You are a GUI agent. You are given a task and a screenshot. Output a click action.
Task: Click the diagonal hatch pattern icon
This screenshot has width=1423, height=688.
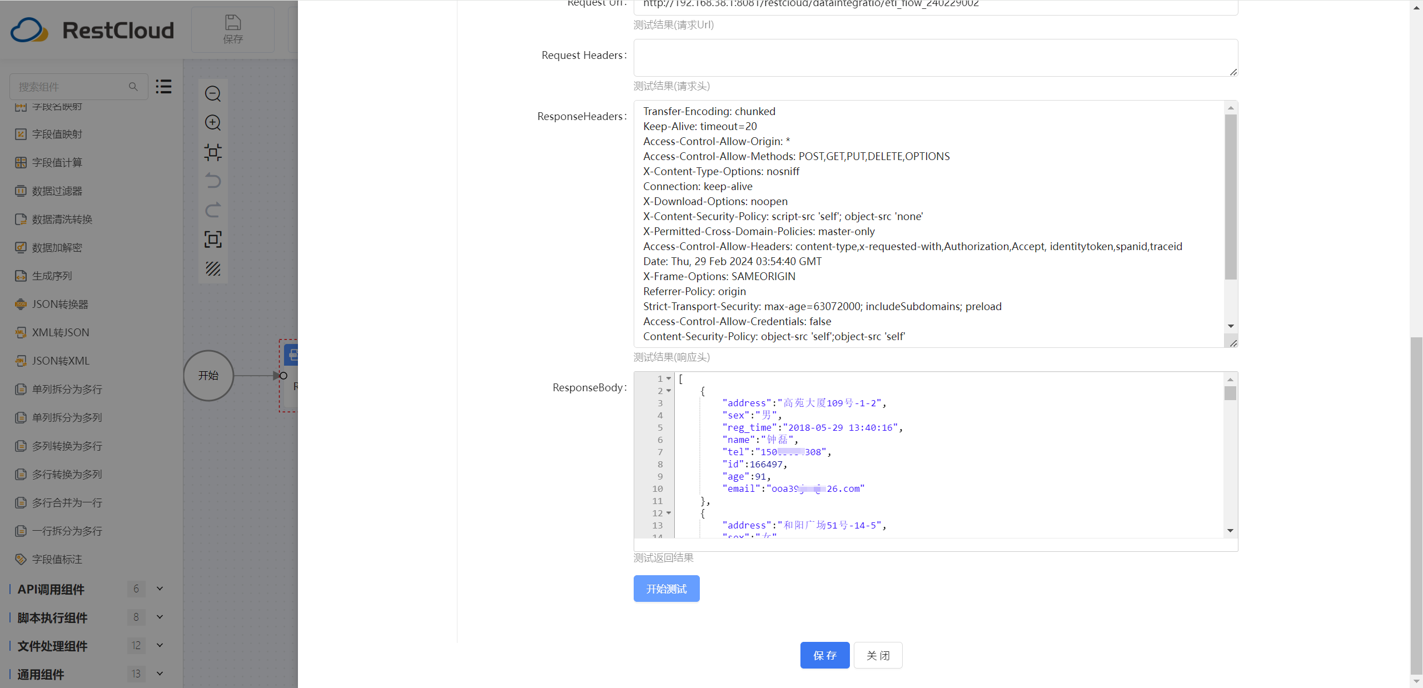[213, 269]
